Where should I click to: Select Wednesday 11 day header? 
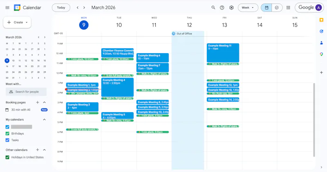(x=154, y=25)
